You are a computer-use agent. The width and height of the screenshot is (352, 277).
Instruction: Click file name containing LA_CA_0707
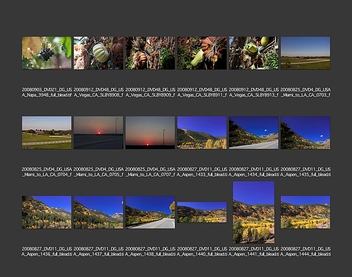(150, 172)
